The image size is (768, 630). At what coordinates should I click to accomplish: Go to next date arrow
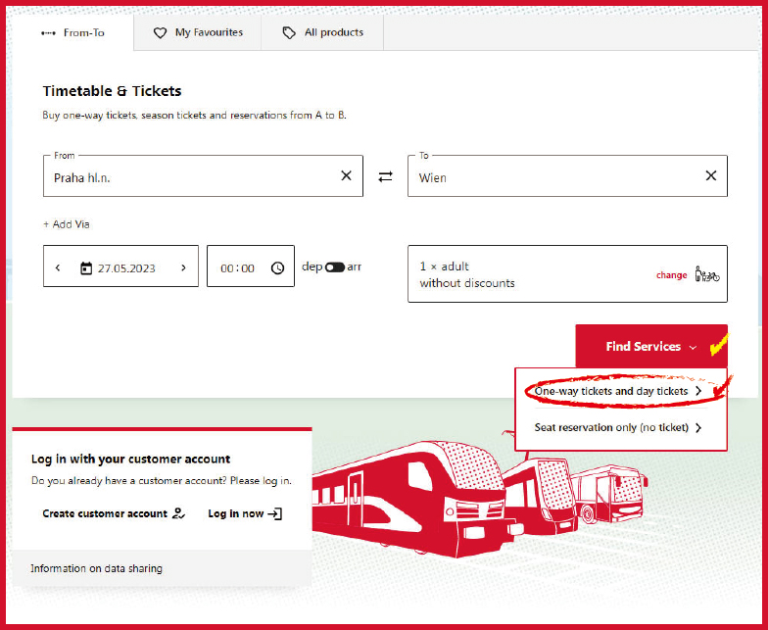184,267
